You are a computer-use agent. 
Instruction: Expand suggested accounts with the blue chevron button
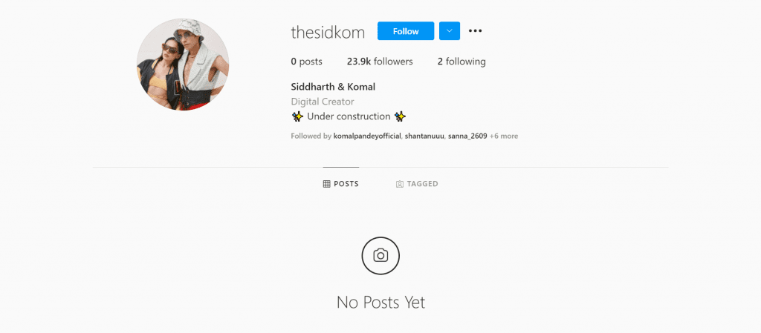[450, 31]
